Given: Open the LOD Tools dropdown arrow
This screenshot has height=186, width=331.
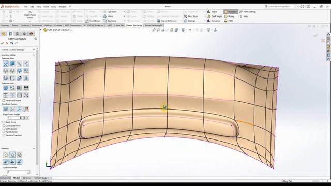Looking at the screenshot, I should coord(124,12).
